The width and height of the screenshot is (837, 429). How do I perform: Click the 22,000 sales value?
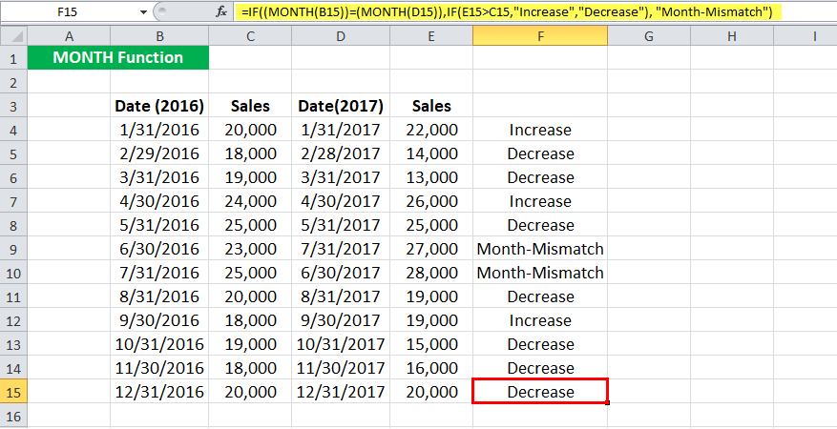pyautogui.click(x=431, y=130)
